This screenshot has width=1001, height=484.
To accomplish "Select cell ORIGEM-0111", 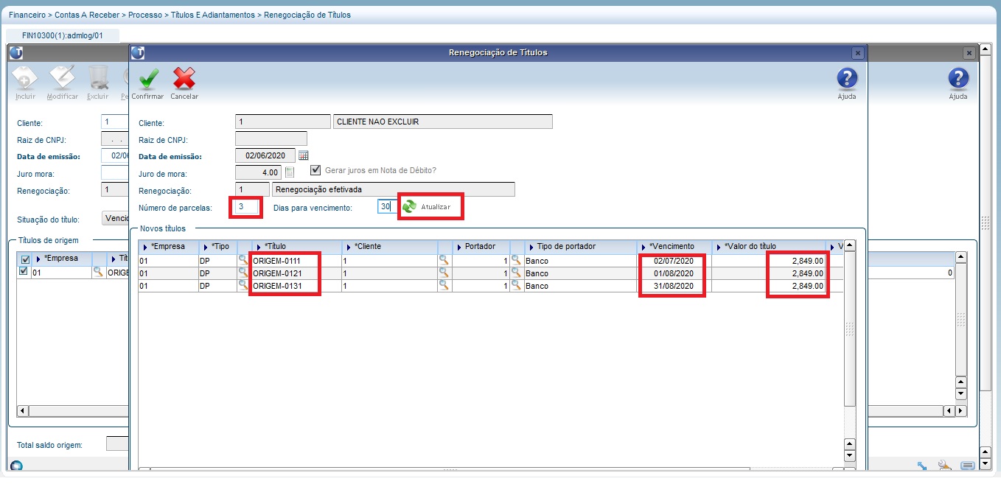I will click(x=296, y=260).
